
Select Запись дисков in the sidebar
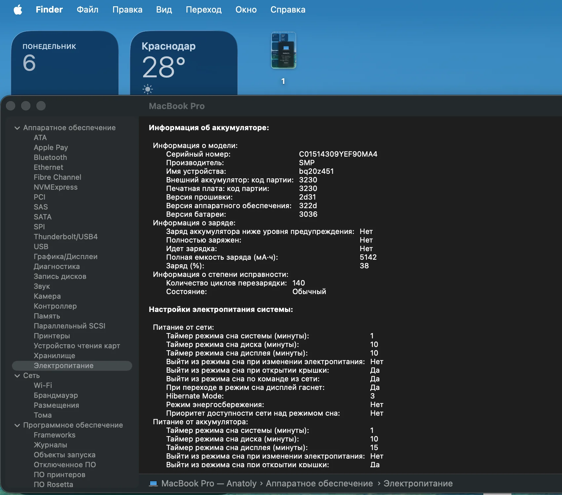[x=60, y=277]
